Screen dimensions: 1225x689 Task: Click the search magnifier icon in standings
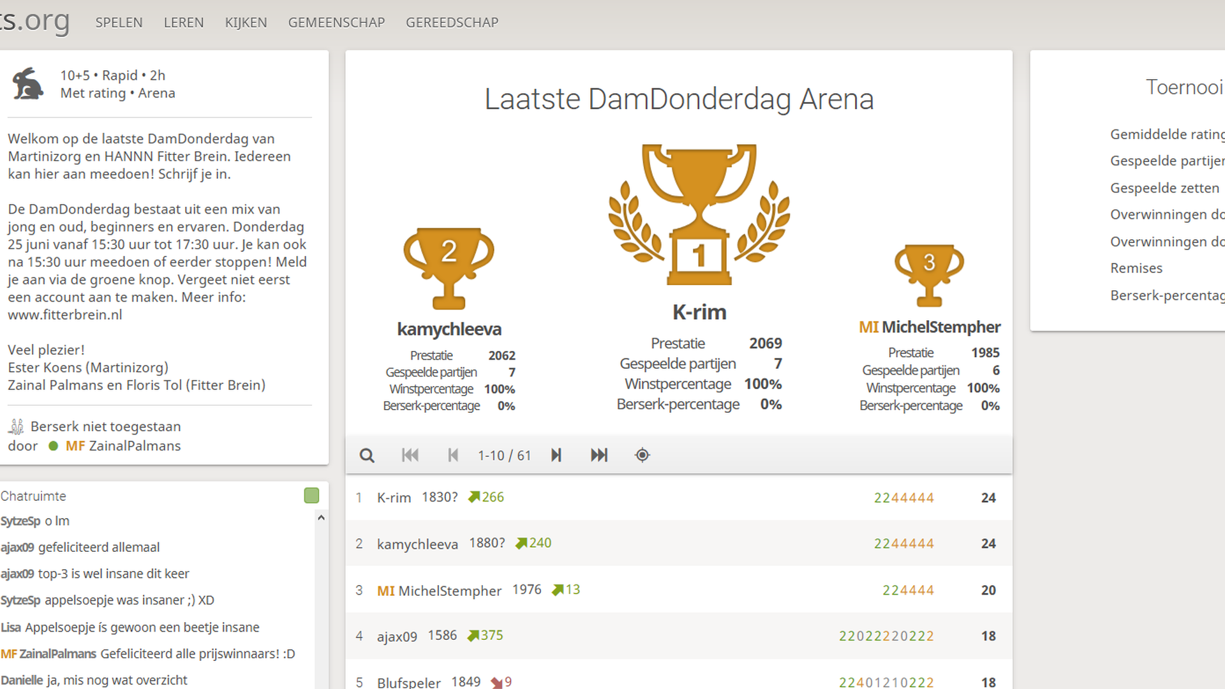367,456
